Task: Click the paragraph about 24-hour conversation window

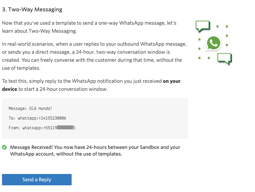Action: 94,56
